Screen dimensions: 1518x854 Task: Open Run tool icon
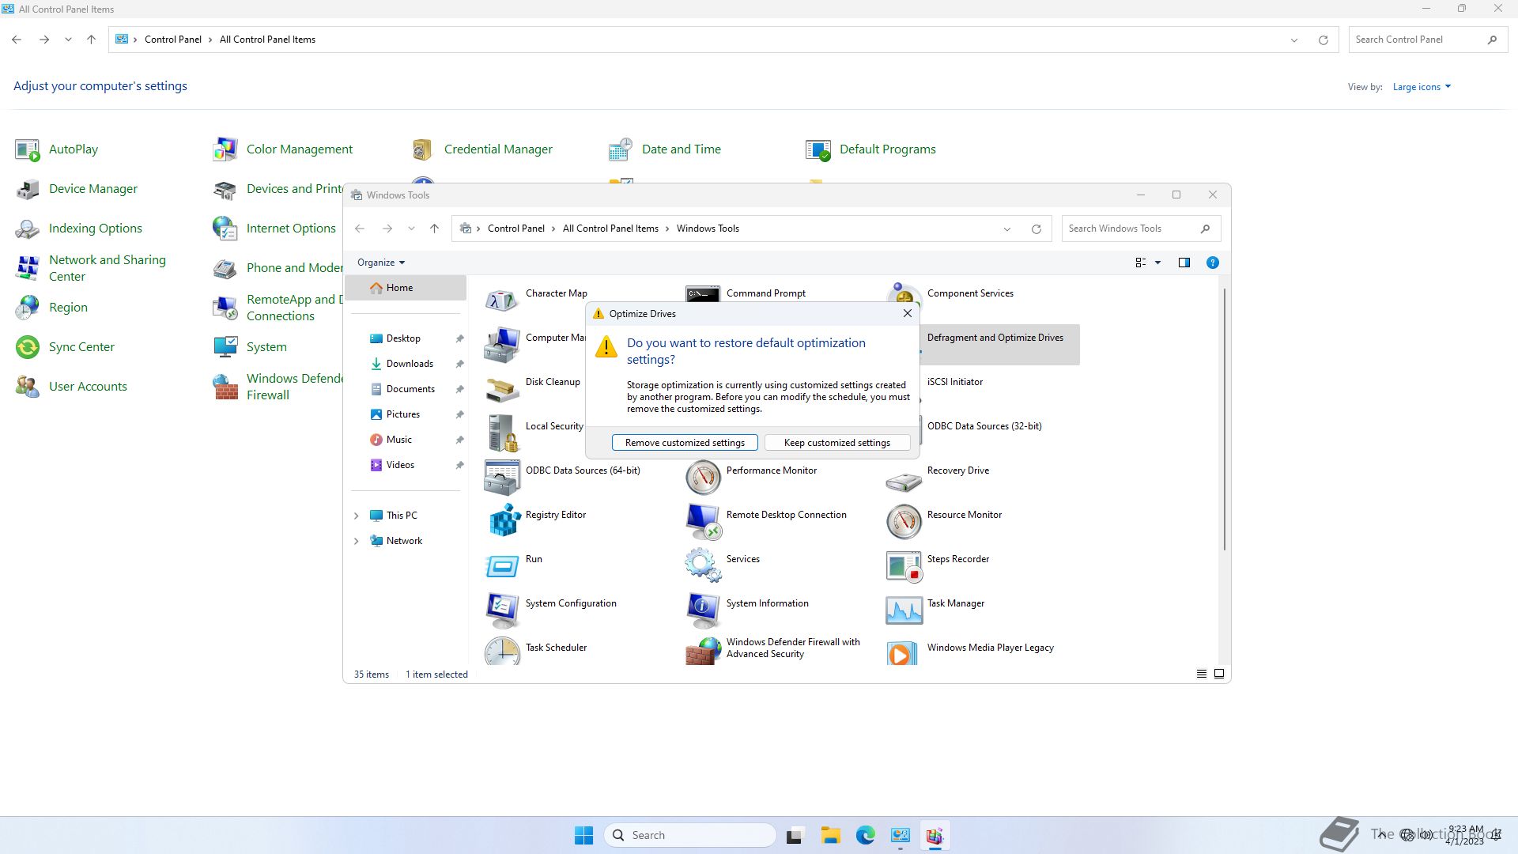(x=502, y=565)
